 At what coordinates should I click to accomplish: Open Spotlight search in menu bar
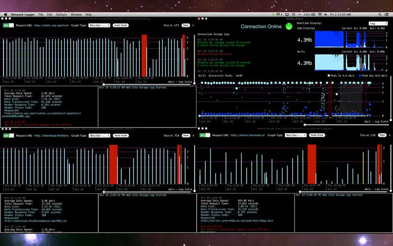coord(380,15)
